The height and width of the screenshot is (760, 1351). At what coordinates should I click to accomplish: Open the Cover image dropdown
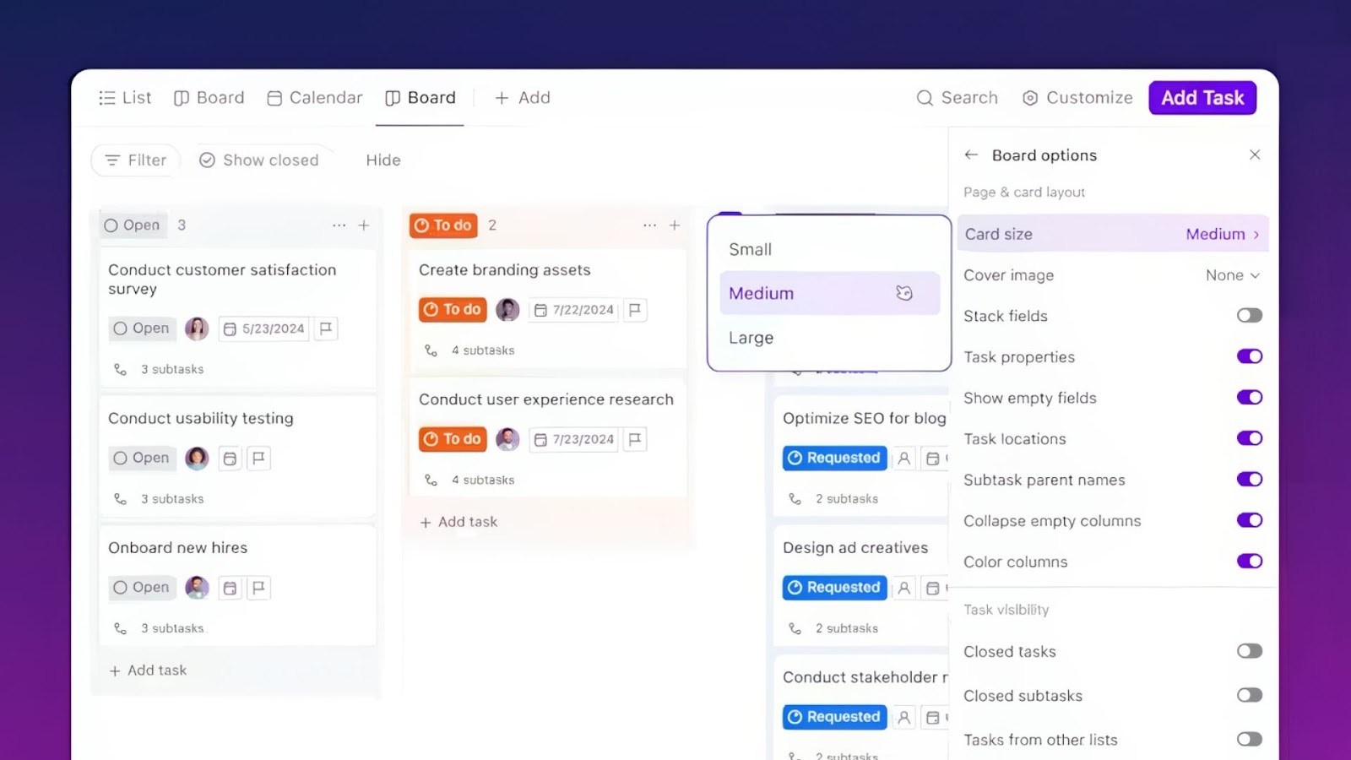coord(1233,275)
